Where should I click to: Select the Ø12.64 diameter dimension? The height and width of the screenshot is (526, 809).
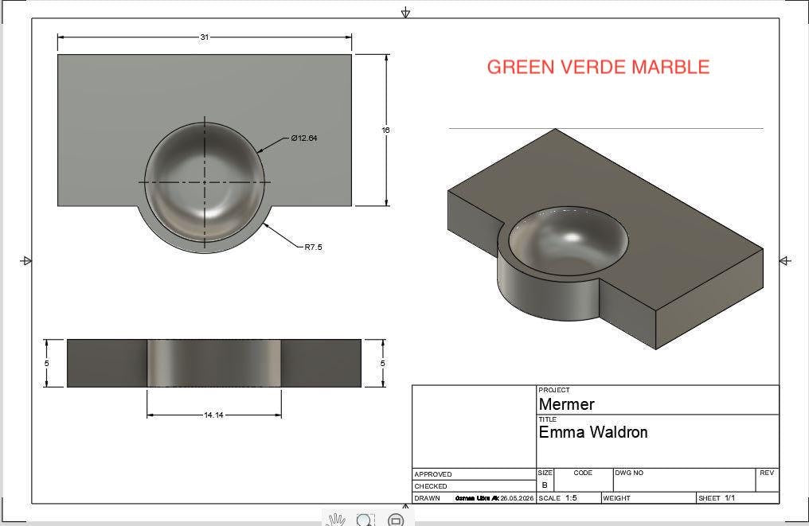point(304,138)
